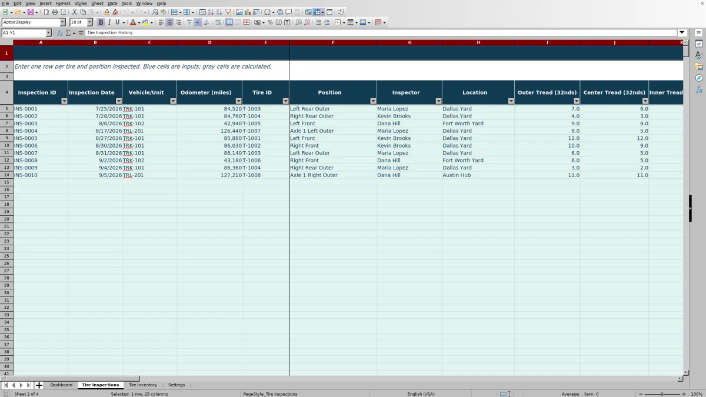Open a file using the folder icon
This screenshot has height=397, width=706.
(x=17, y=12)
